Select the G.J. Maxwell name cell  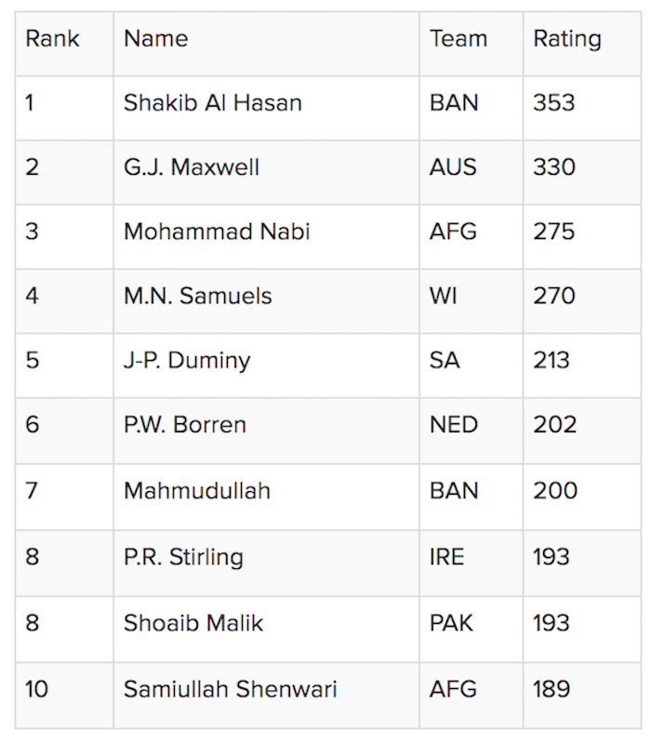point(191,167)
